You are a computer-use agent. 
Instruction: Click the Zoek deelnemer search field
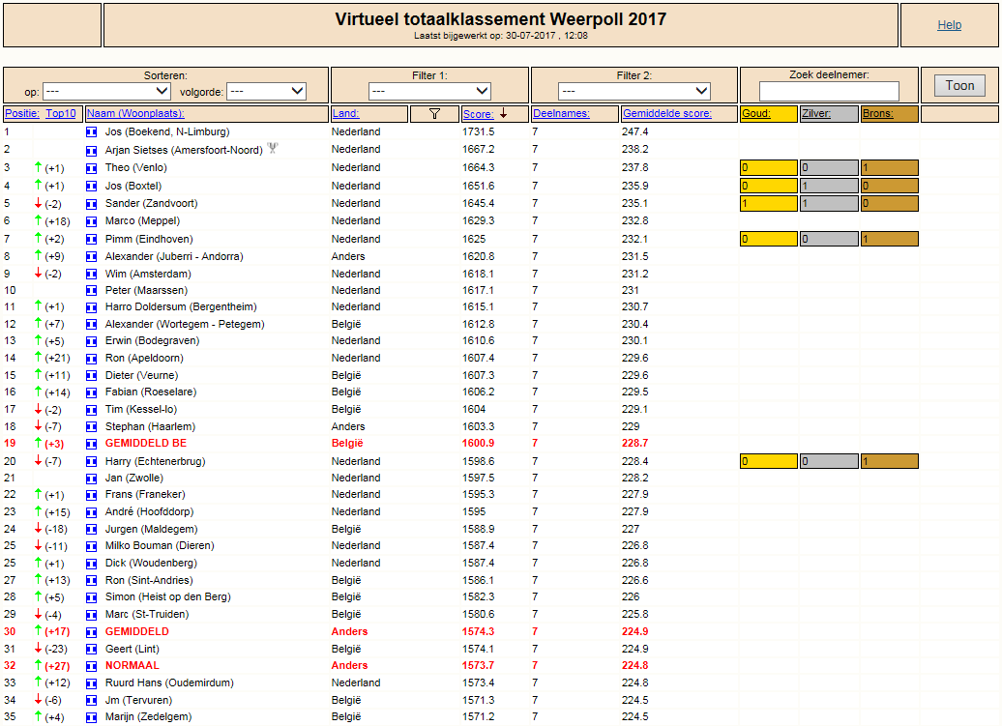(829, 91)
